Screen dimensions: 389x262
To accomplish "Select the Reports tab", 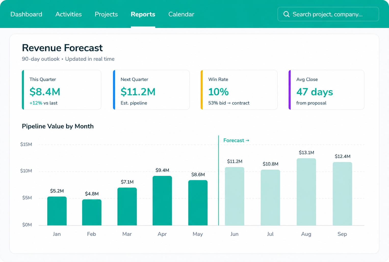I will 143,14.
